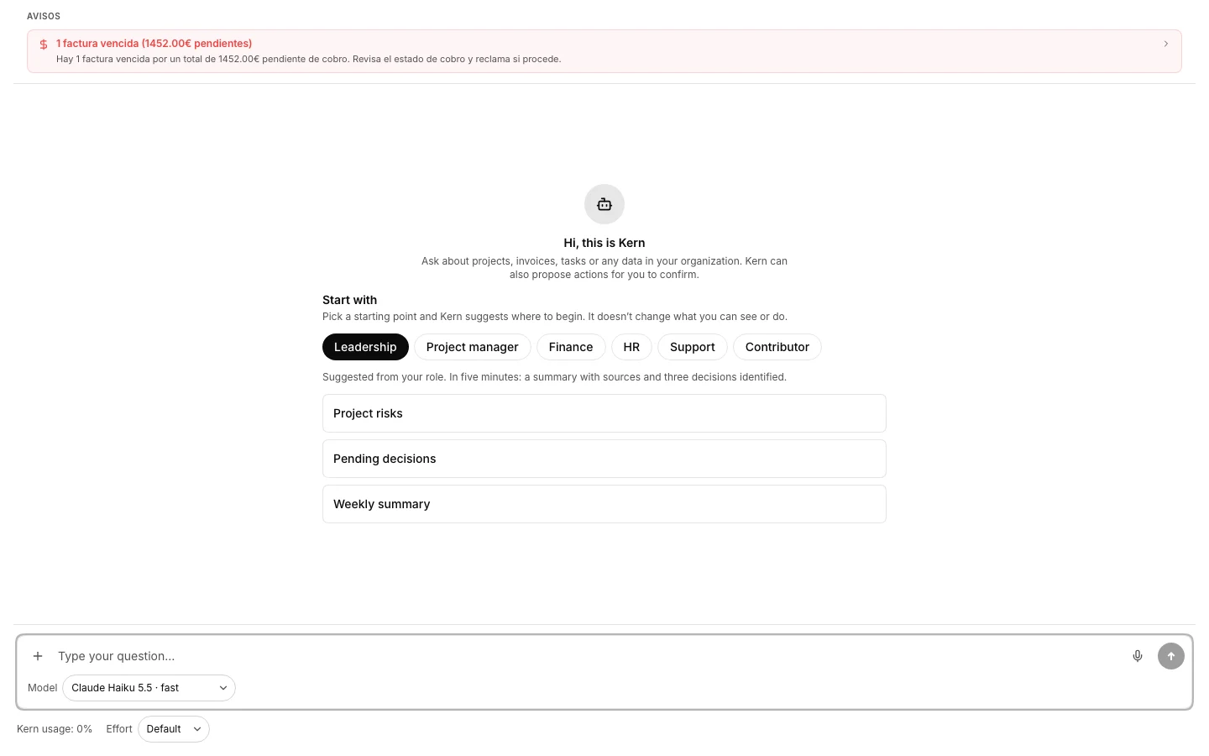Click the Kern robot avatar icon
The height and width of the screenshot is (756, 1209).
604,204
